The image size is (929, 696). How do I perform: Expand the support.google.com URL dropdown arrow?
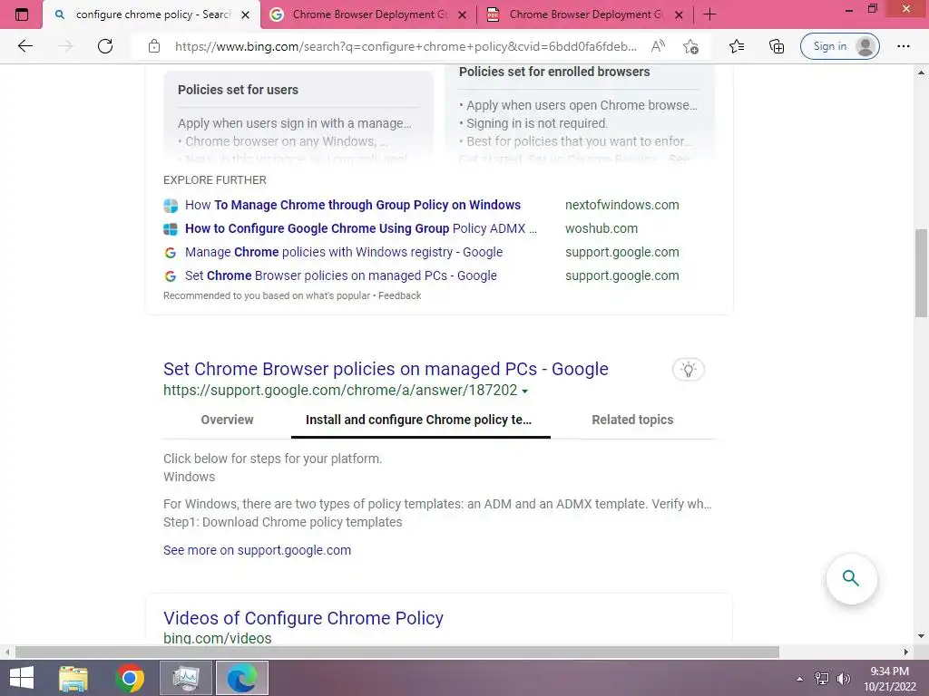(525, 391)
